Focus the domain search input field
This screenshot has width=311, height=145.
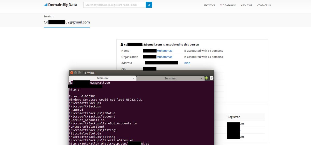tap(115, 5)
